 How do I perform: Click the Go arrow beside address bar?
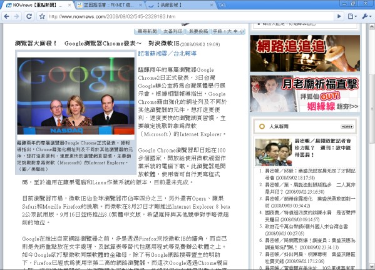click(339, 16)
